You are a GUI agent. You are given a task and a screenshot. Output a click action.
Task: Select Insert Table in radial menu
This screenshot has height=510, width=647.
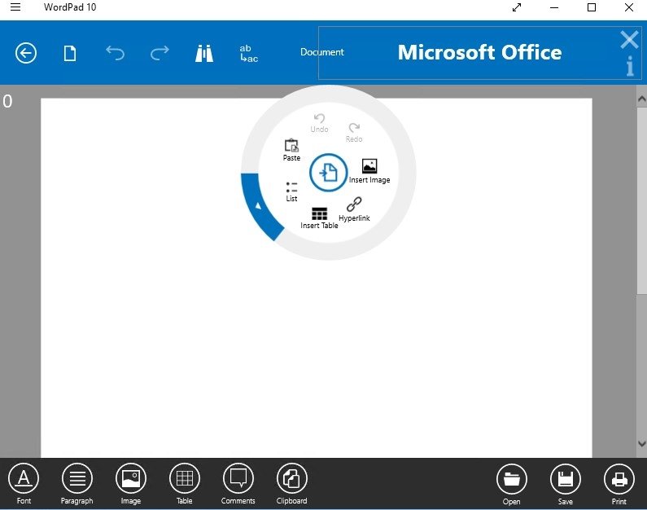[319, 218]
